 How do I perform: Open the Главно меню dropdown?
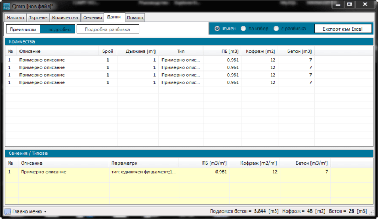(x=26, y=211)
